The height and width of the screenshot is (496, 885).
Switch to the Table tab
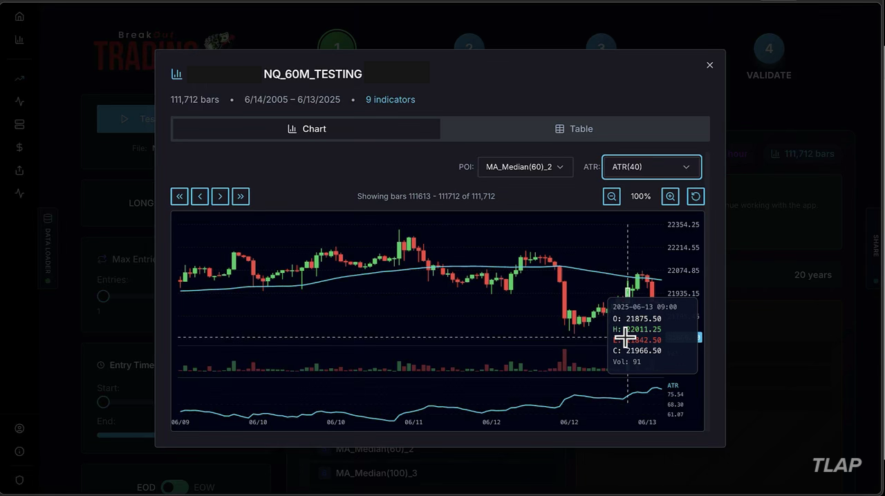[574, 129]
